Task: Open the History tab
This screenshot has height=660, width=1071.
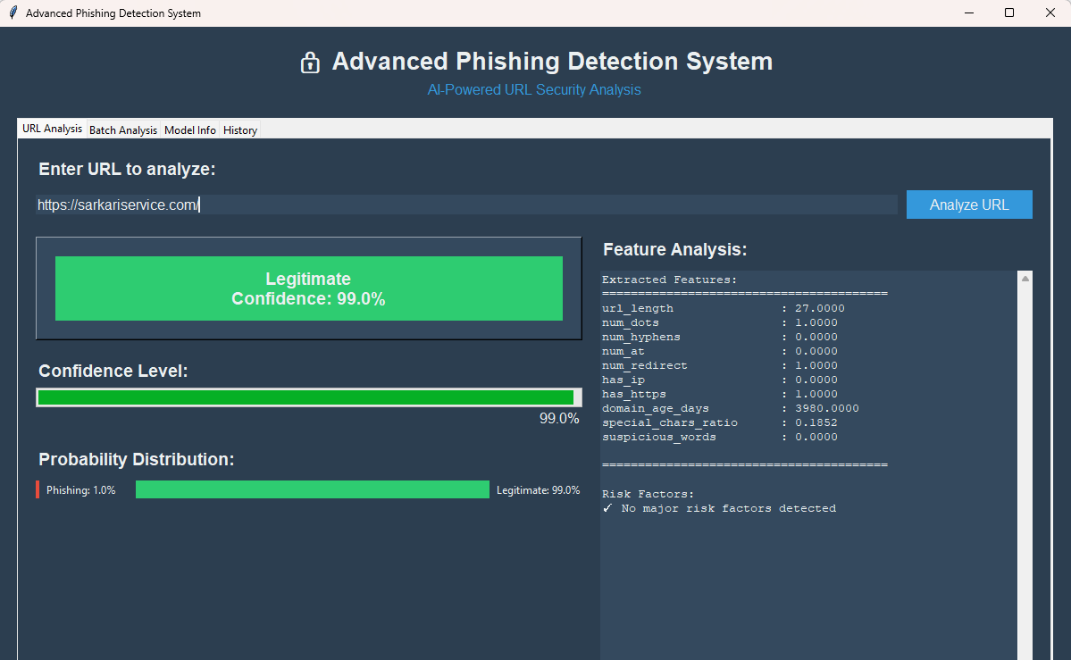Action: click(240, 130)
